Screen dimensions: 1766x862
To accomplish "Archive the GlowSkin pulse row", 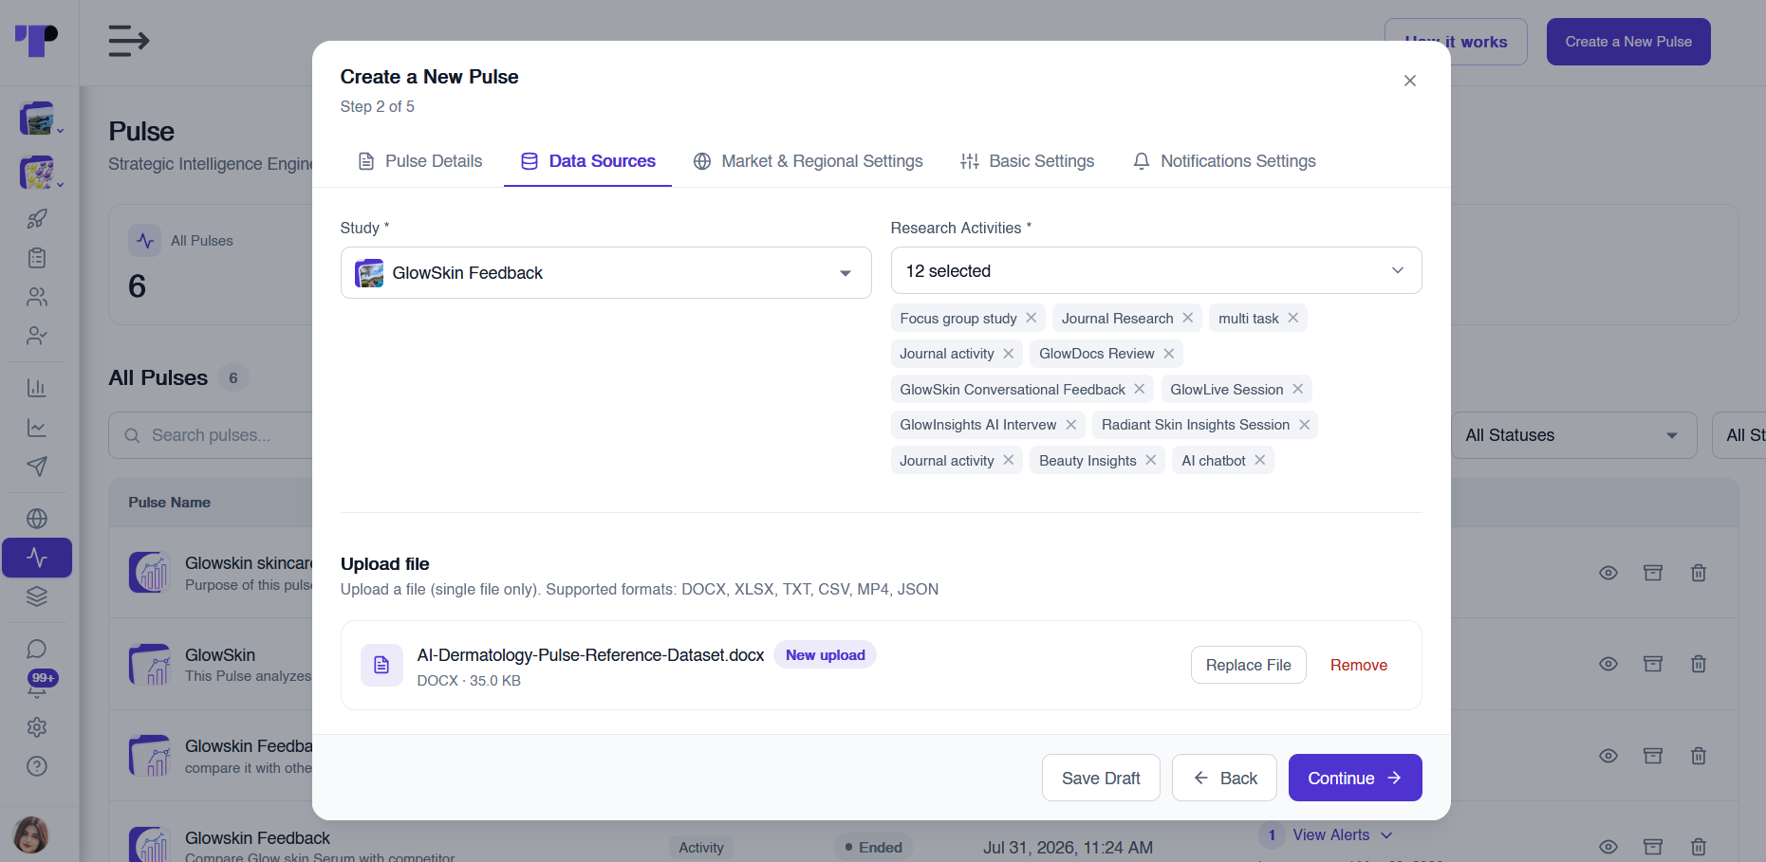I will (1653, 664).
